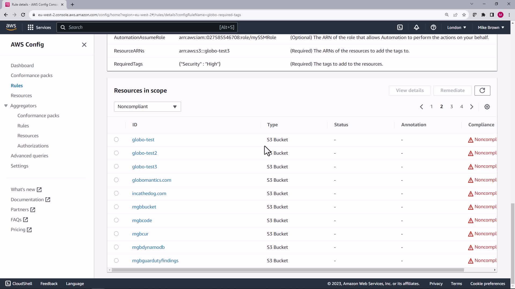Click the help question mark icon

[433, 27]
